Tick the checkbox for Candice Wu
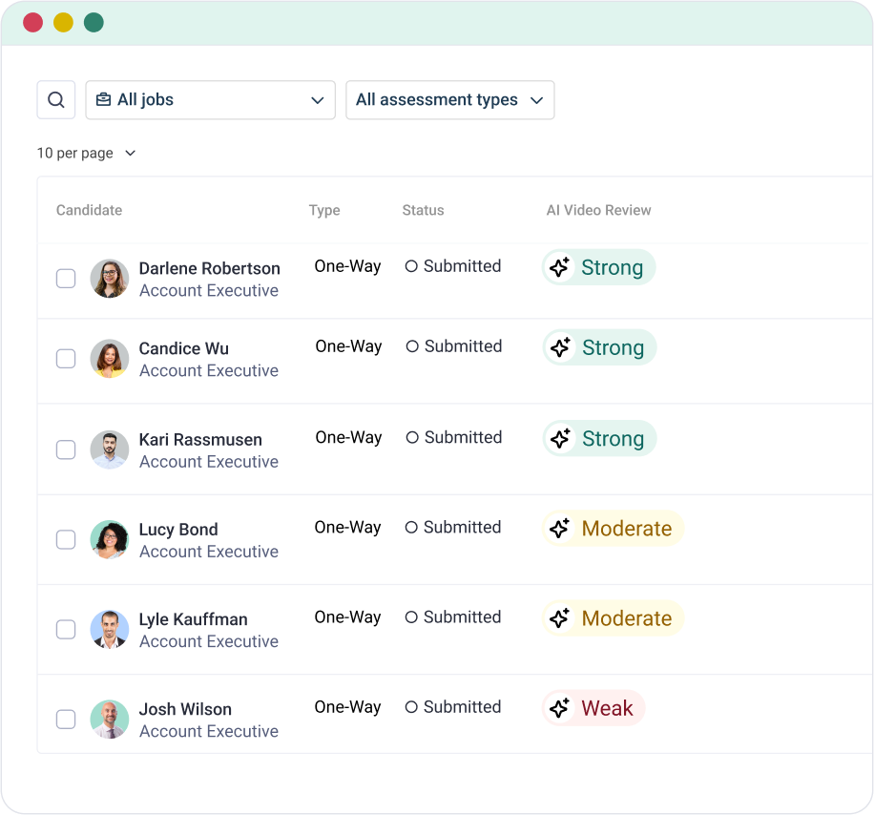The image size is (874, 815). click(x=66, y=359)
